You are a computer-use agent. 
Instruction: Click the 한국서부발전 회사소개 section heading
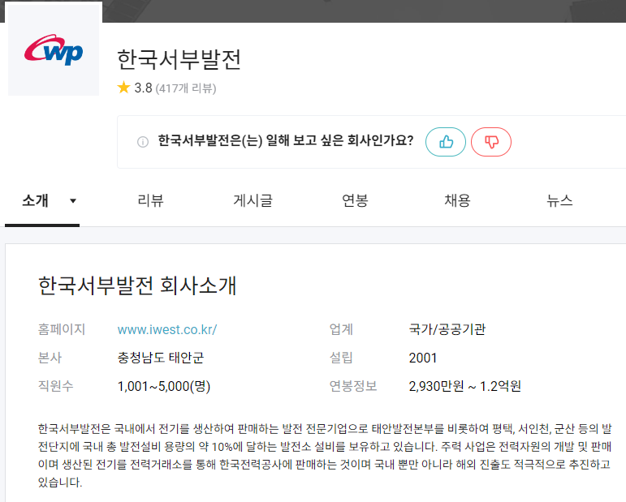tap(137, 285)
